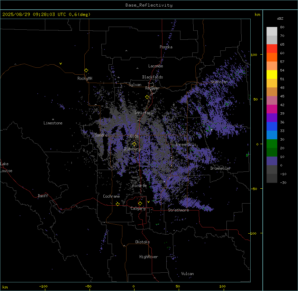Click the white plus marker southeast of Stettler echoes

212,130
